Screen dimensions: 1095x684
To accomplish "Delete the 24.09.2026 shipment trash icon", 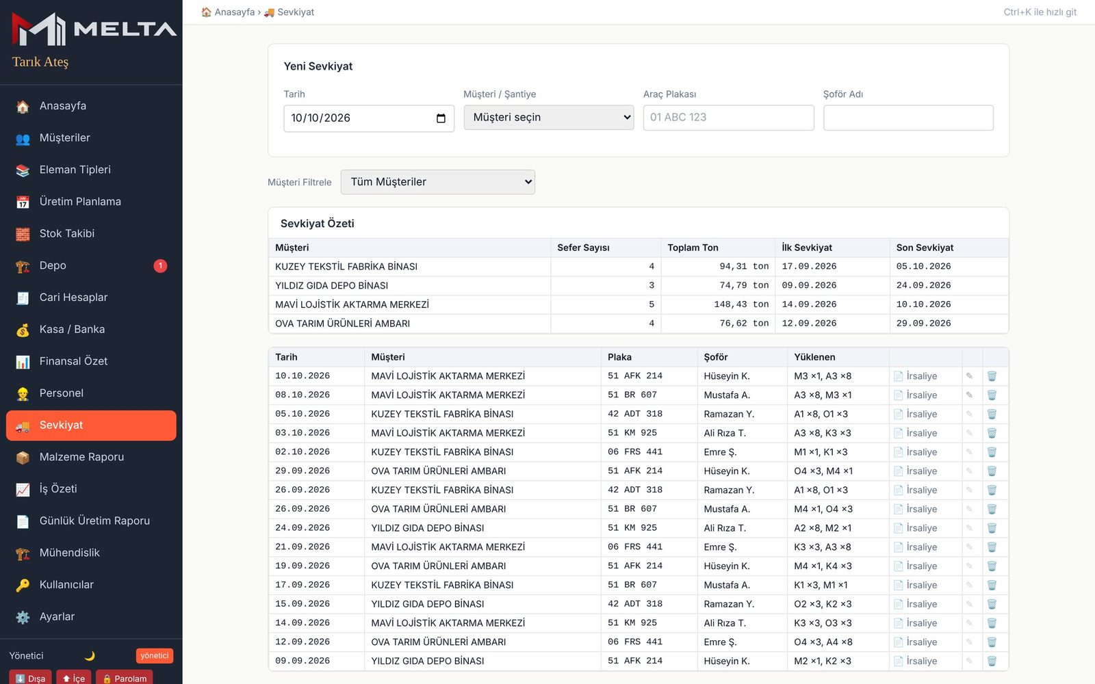I will [992, 528].
